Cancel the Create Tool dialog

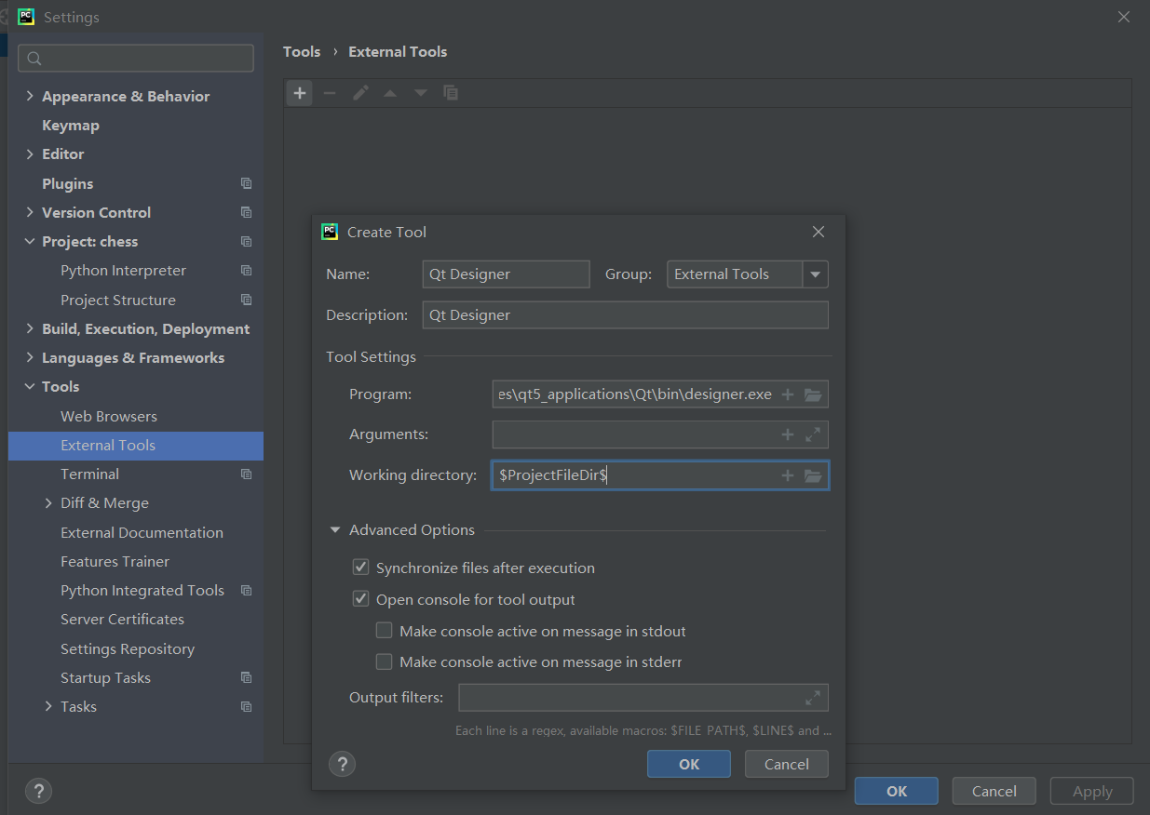click(x=786, y=763)
